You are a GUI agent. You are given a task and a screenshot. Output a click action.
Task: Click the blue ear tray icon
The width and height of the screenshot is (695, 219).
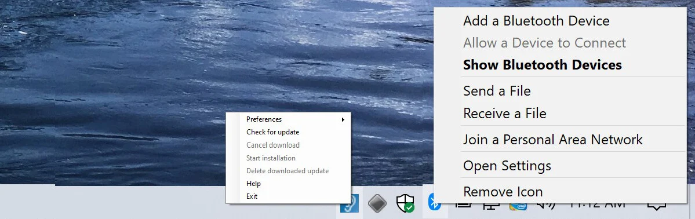click(x=350, y=204)
